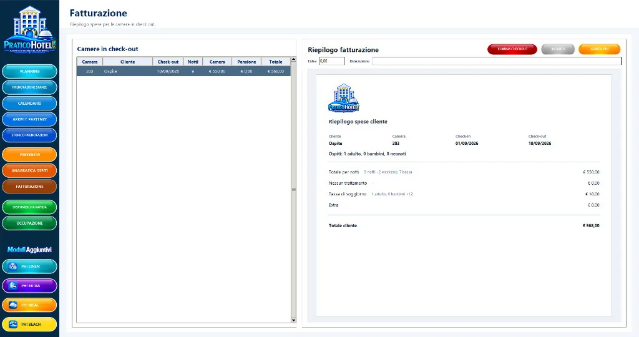Click the check-out list scrollbar up arrow
The height and width of the screenshot is (337, 639).
(293, 59)
